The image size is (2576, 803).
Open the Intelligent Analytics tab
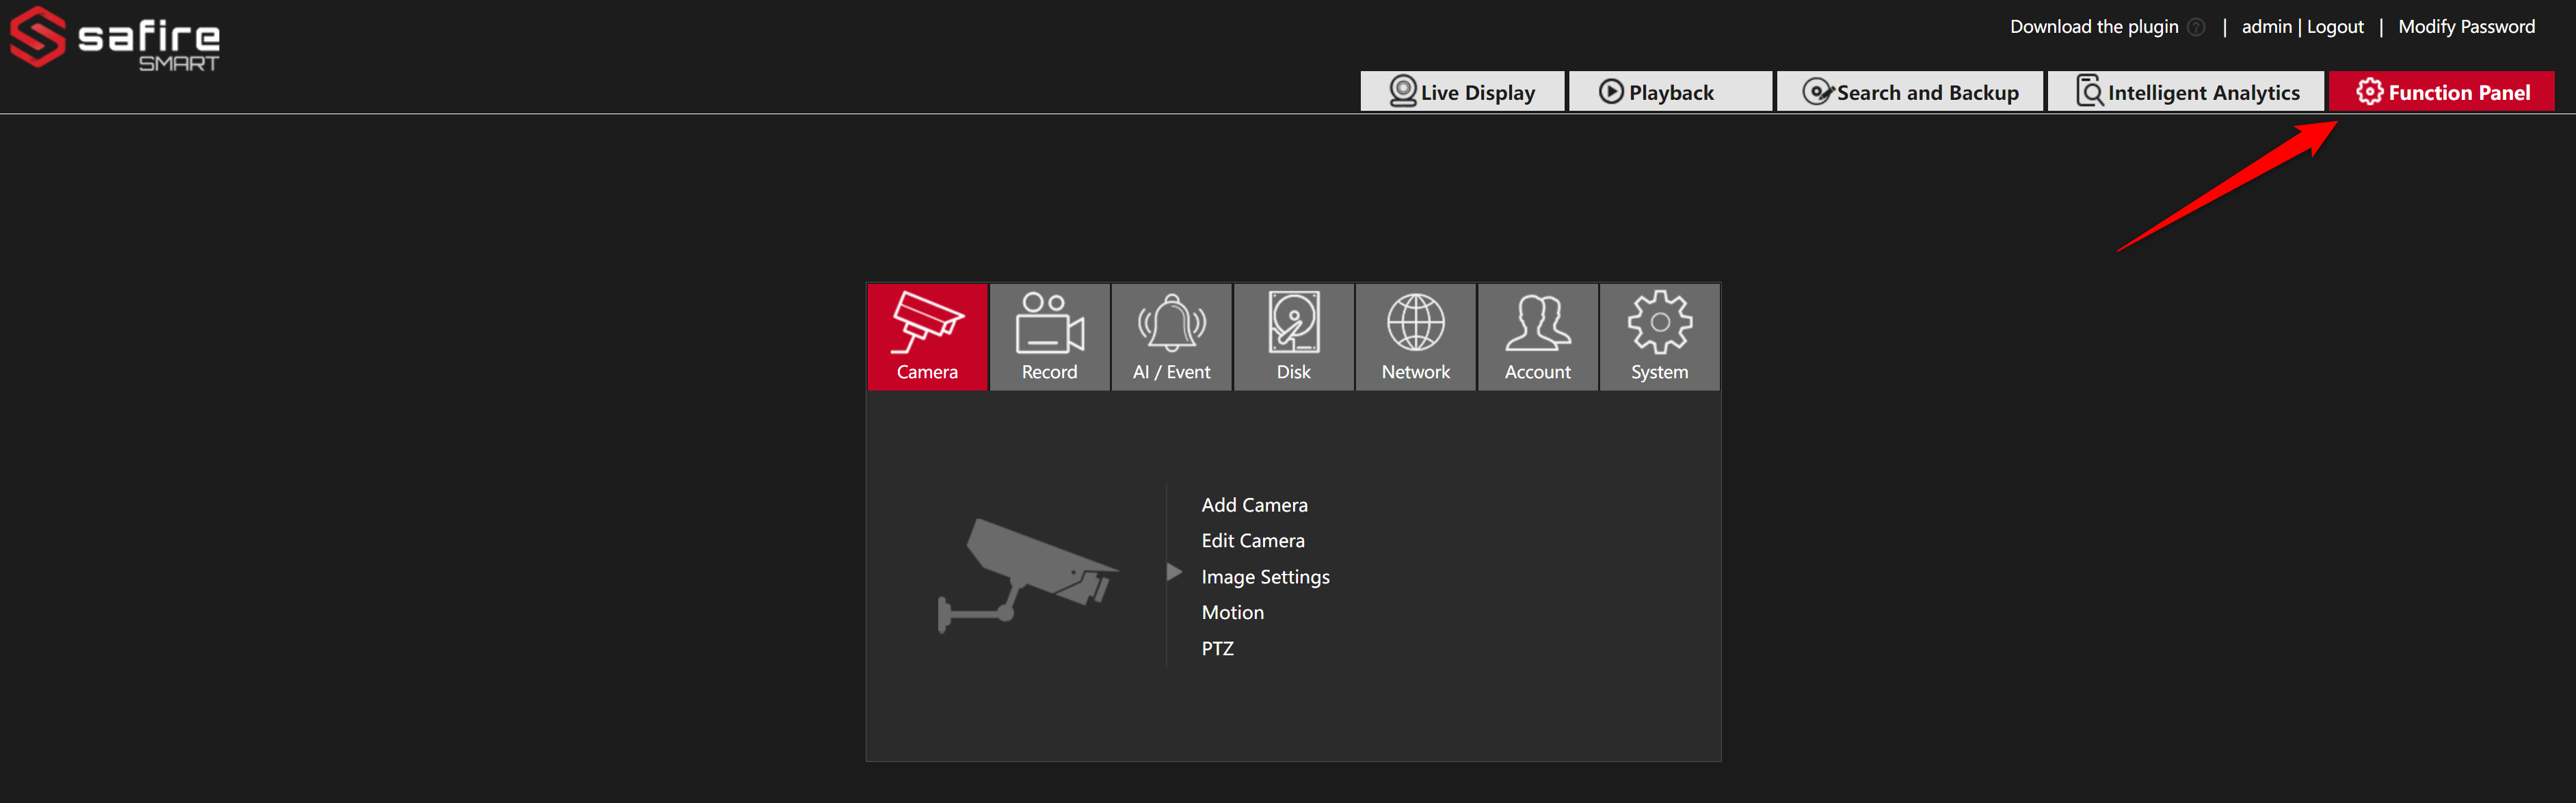(x=2187, y=92)
